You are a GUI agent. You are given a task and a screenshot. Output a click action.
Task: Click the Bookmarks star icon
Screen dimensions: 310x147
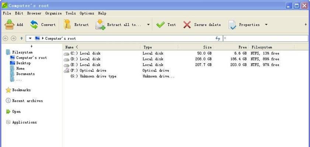(8, 90)
